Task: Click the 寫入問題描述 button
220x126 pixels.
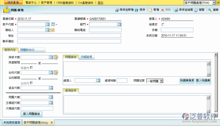Action: coord(32,114)
